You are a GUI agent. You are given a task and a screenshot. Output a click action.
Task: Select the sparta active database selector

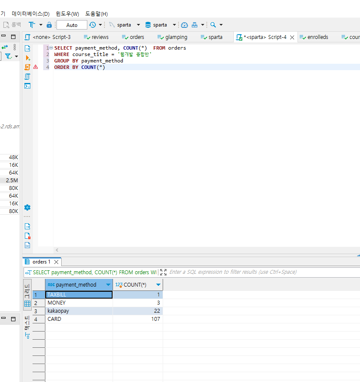[156, 25]
